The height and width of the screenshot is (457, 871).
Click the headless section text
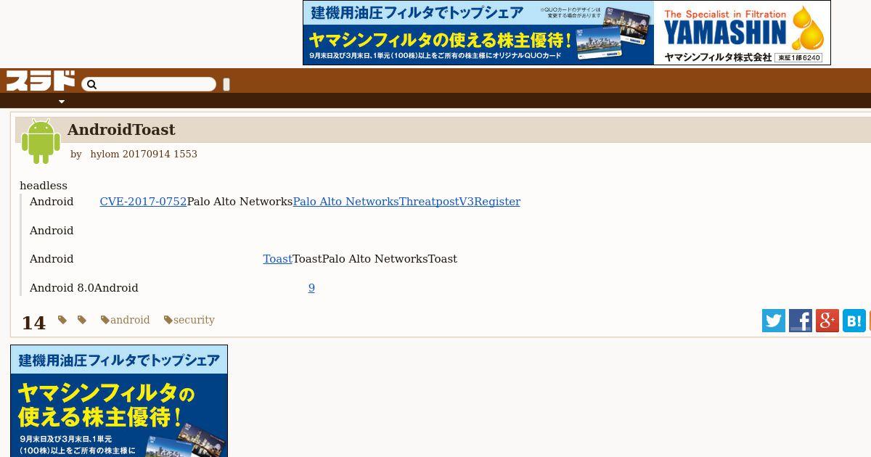[x=44, y=186]
